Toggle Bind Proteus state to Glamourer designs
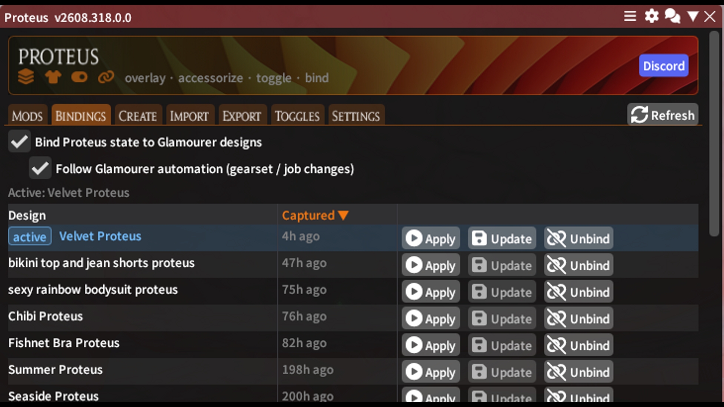This screenshot has width=724, height=407. 19,142
